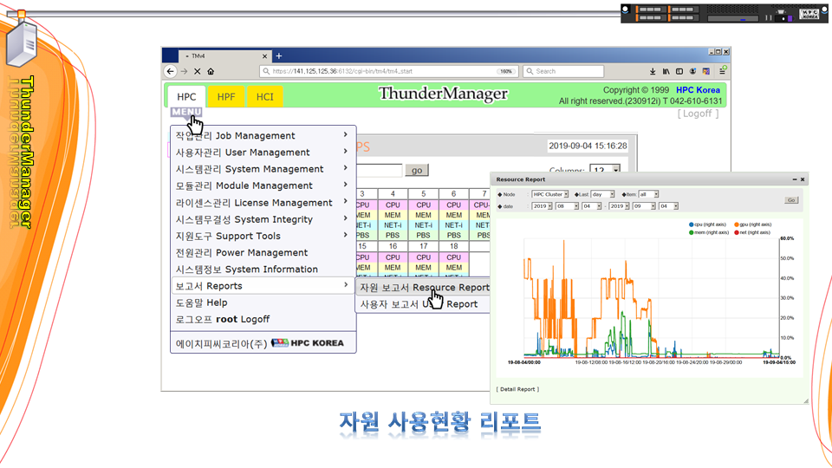Screen dimensions: 832x468
Task: Toggle the browser sidebar icon
Action: 679,71
